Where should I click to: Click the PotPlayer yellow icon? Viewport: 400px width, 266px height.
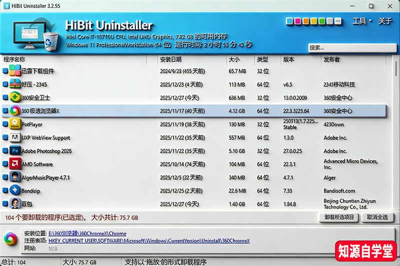[x=15, y=124]
